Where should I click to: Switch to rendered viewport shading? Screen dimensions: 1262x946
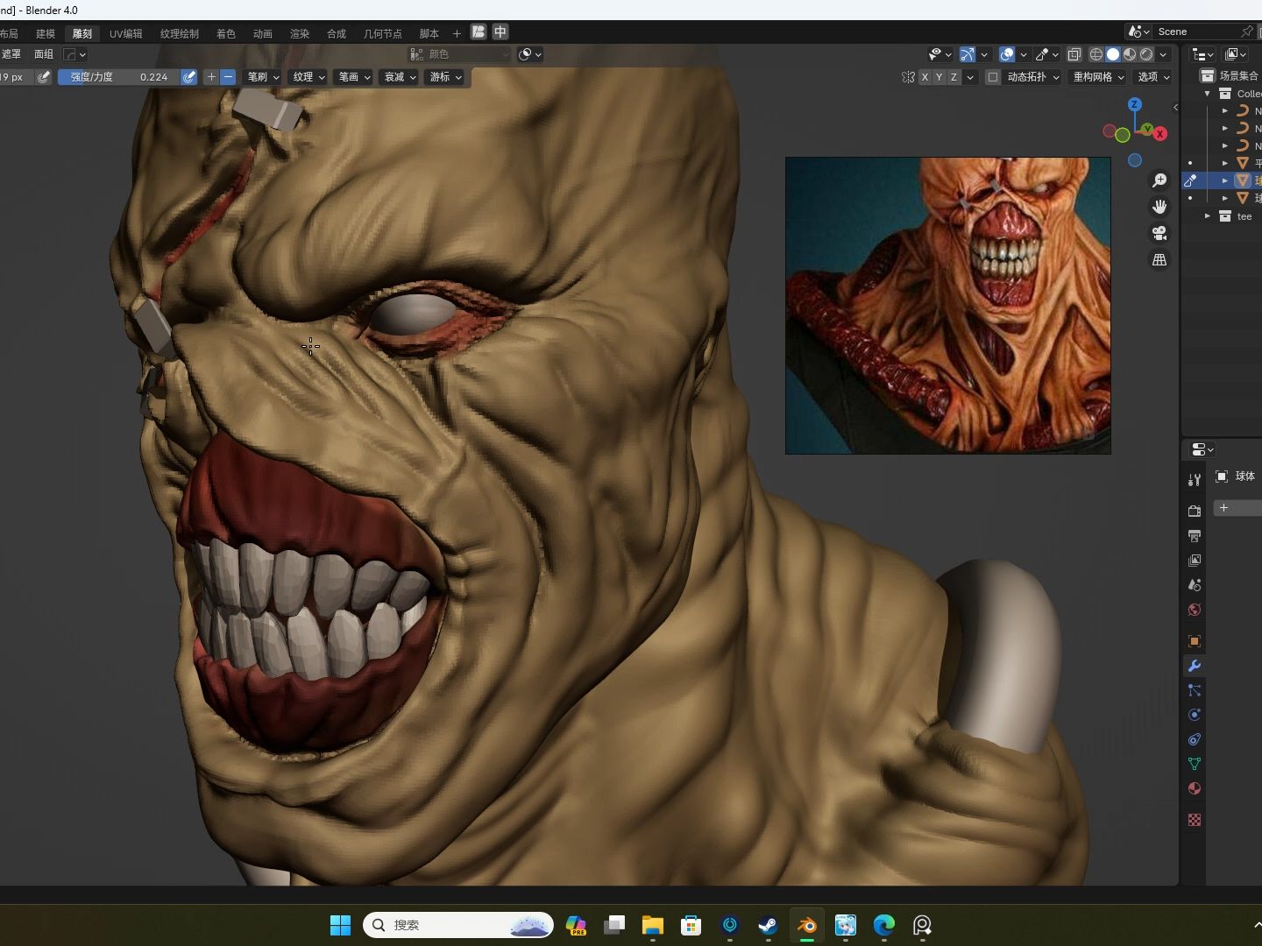(x=1146, y=54)
